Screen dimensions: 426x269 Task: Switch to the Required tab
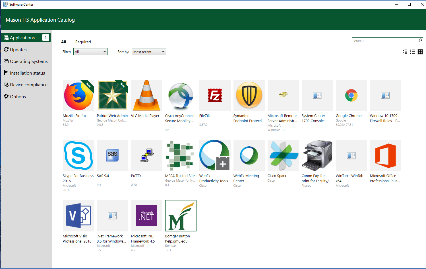click(x=83, y=42)
